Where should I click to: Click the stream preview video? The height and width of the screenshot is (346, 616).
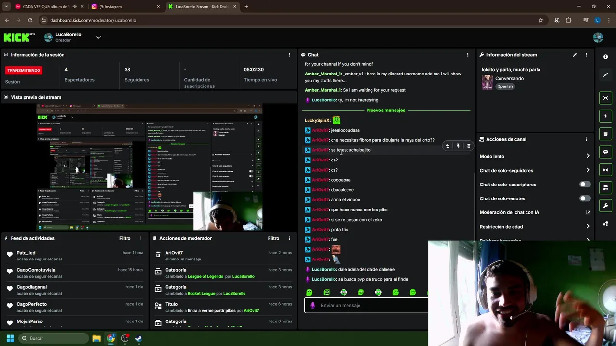(x=149, y=167)
